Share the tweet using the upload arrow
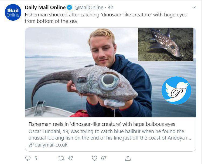Screen dimensions: 202x164 tap(128, 158)
